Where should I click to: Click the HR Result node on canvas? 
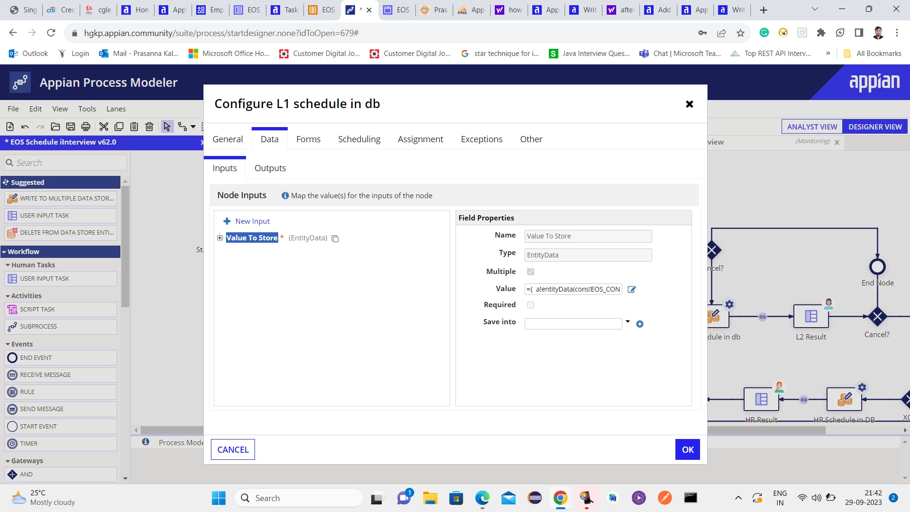point(761,399)
